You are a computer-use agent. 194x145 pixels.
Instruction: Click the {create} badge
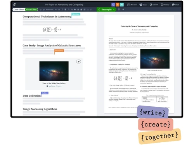tap(156, 125)
